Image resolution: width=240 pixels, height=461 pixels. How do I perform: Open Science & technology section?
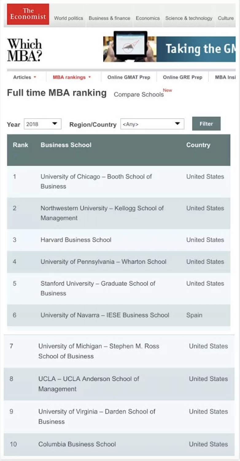tap(189, 18)
